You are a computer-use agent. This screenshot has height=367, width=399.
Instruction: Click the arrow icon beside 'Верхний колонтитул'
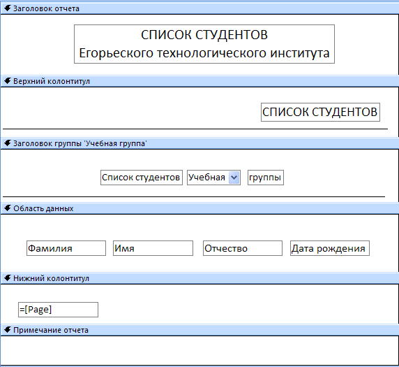coord(8,81)
